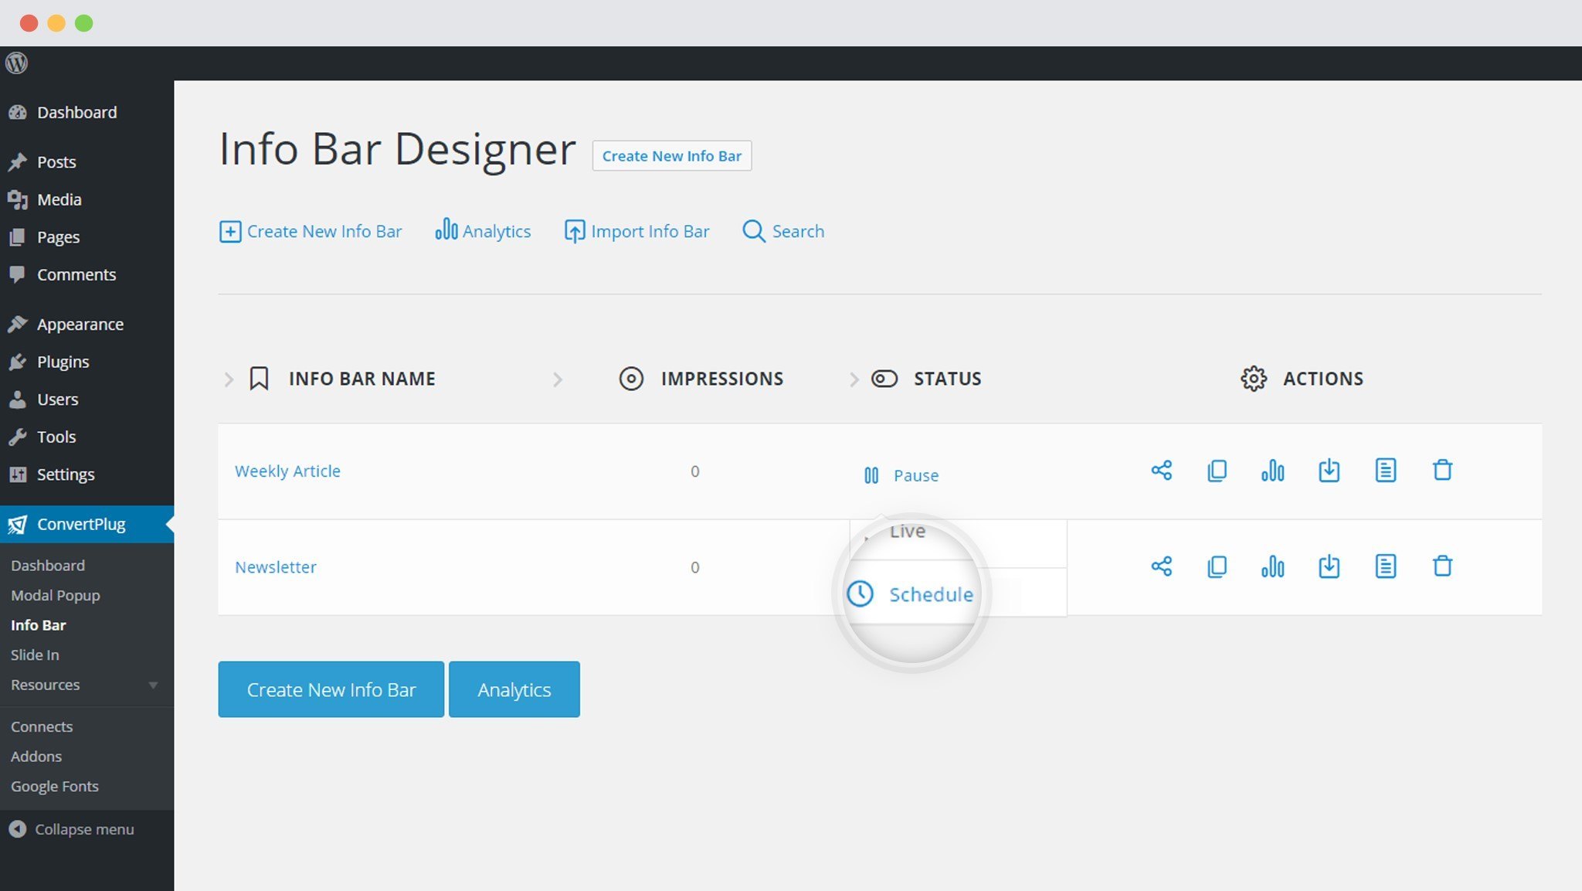Open ConvertPlug Dashboard submenu item

pos(48,566)
